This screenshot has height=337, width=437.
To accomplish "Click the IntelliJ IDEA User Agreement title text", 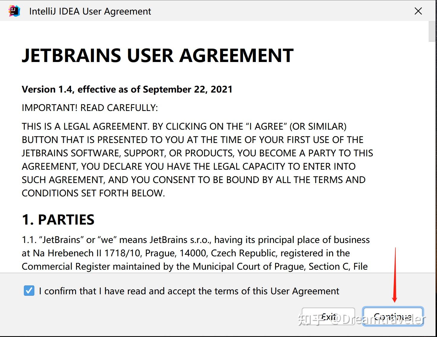I will tap(89, 11).
